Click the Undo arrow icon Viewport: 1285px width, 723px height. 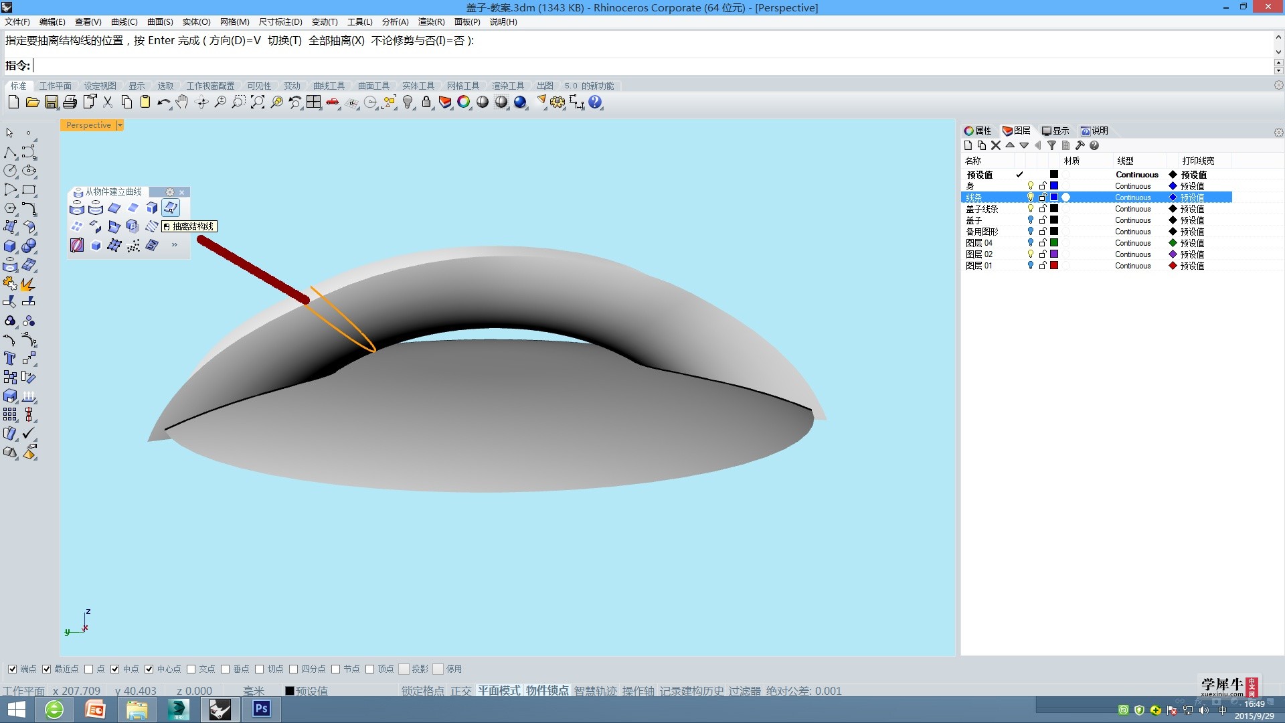point(163,102)
